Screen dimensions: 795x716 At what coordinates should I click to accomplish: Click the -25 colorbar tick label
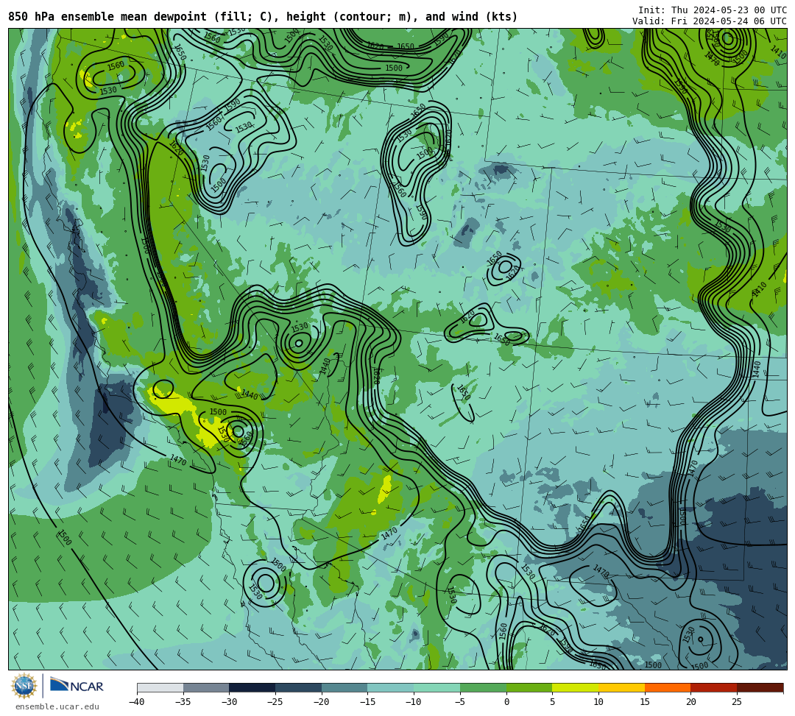click(x=275, y=702)
